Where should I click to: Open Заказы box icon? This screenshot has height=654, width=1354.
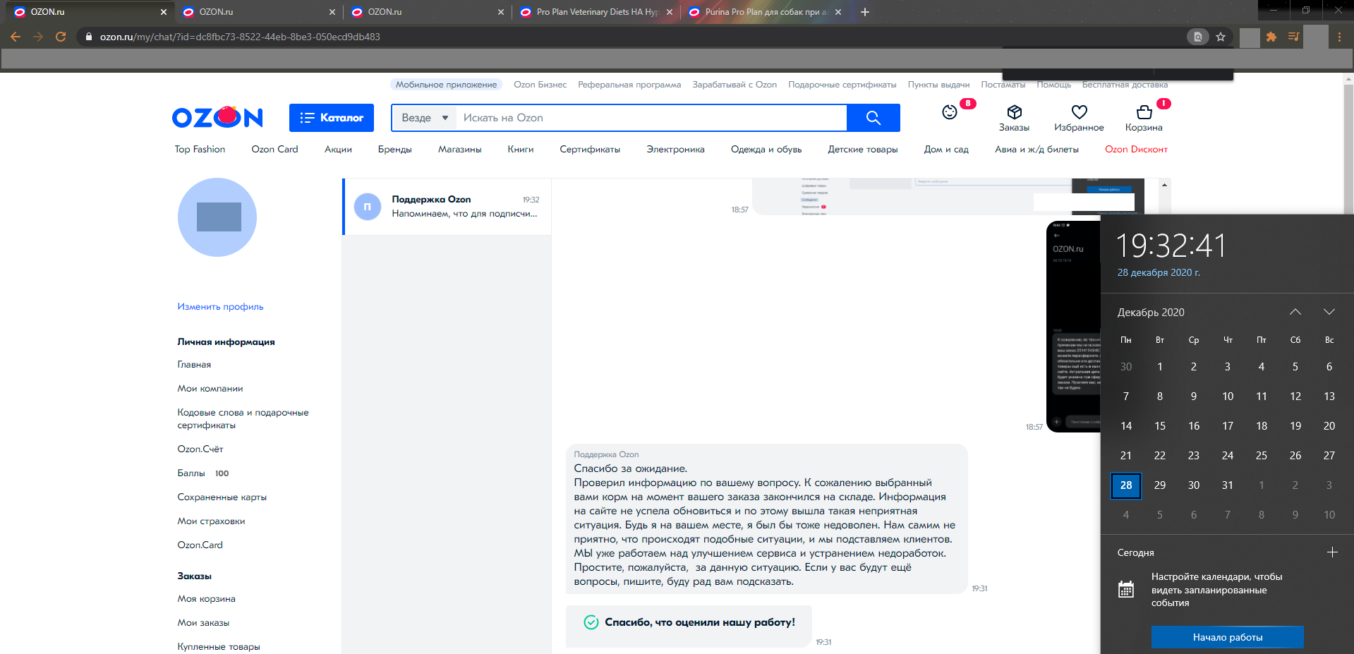point(1014,118)
